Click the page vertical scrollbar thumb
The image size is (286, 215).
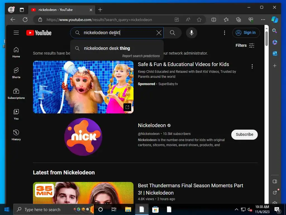[x=266, y=39]
